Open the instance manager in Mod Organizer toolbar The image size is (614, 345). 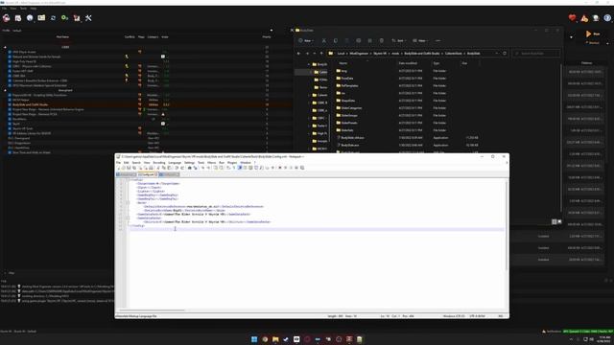click(x=7, y=18)
